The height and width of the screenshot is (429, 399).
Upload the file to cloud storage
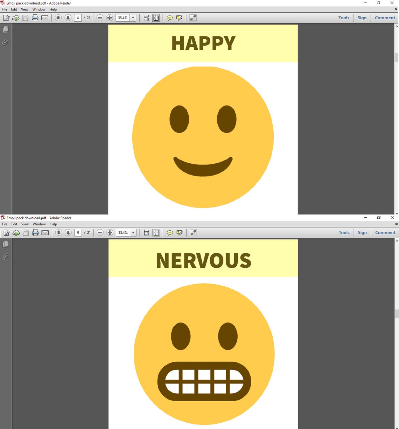[x=16, y=18]
